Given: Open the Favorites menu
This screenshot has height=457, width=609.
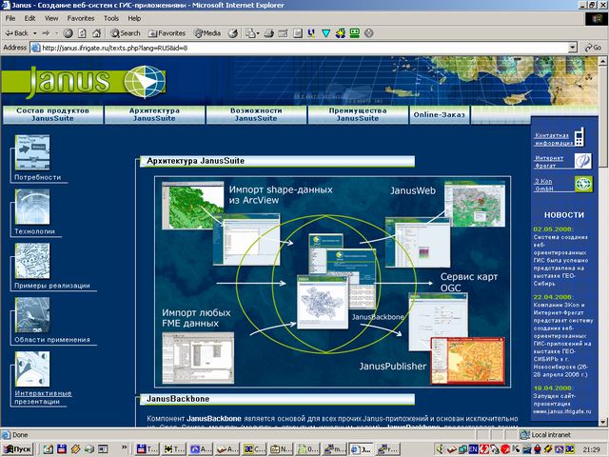Looking at the screenshot, I should [81, 18].
